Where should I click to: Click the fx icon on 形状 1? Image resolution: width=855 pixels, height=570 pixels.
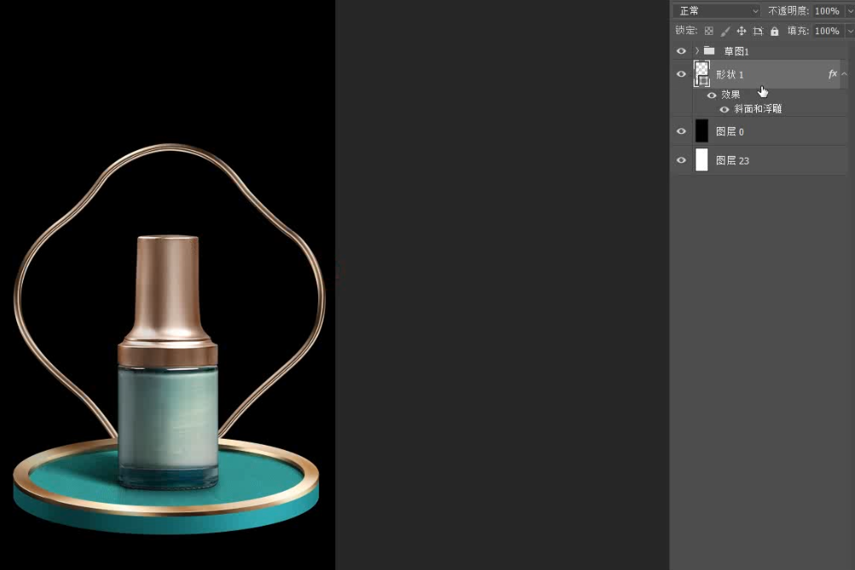(833, 74)
